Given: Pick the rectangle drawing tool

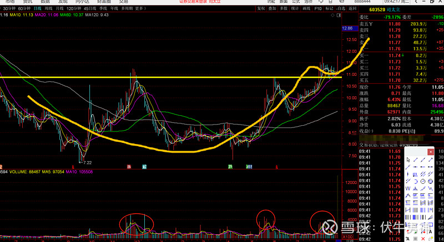Looking at the screenshot, I should click(x=431, y=224).
